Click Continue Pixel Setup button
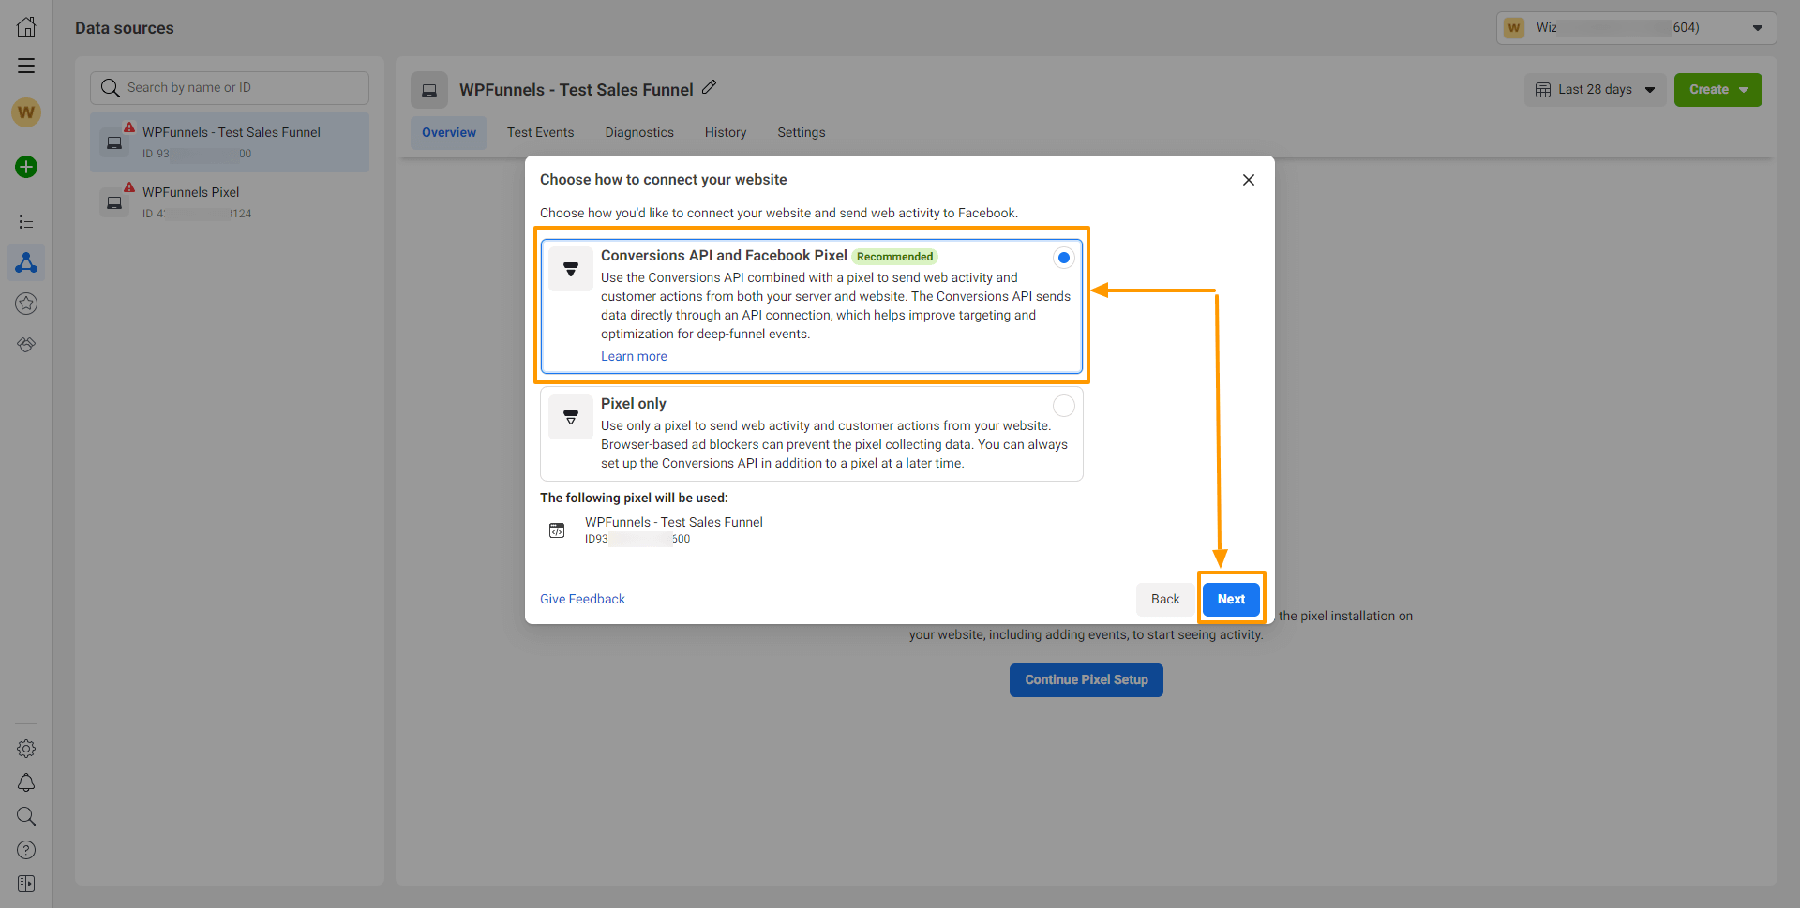1800x908 pixels. click(x=1086, y=680)
